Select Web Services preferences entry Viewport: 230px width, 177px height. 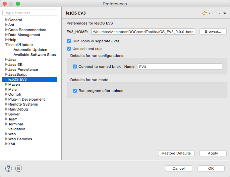click(20, 139)
